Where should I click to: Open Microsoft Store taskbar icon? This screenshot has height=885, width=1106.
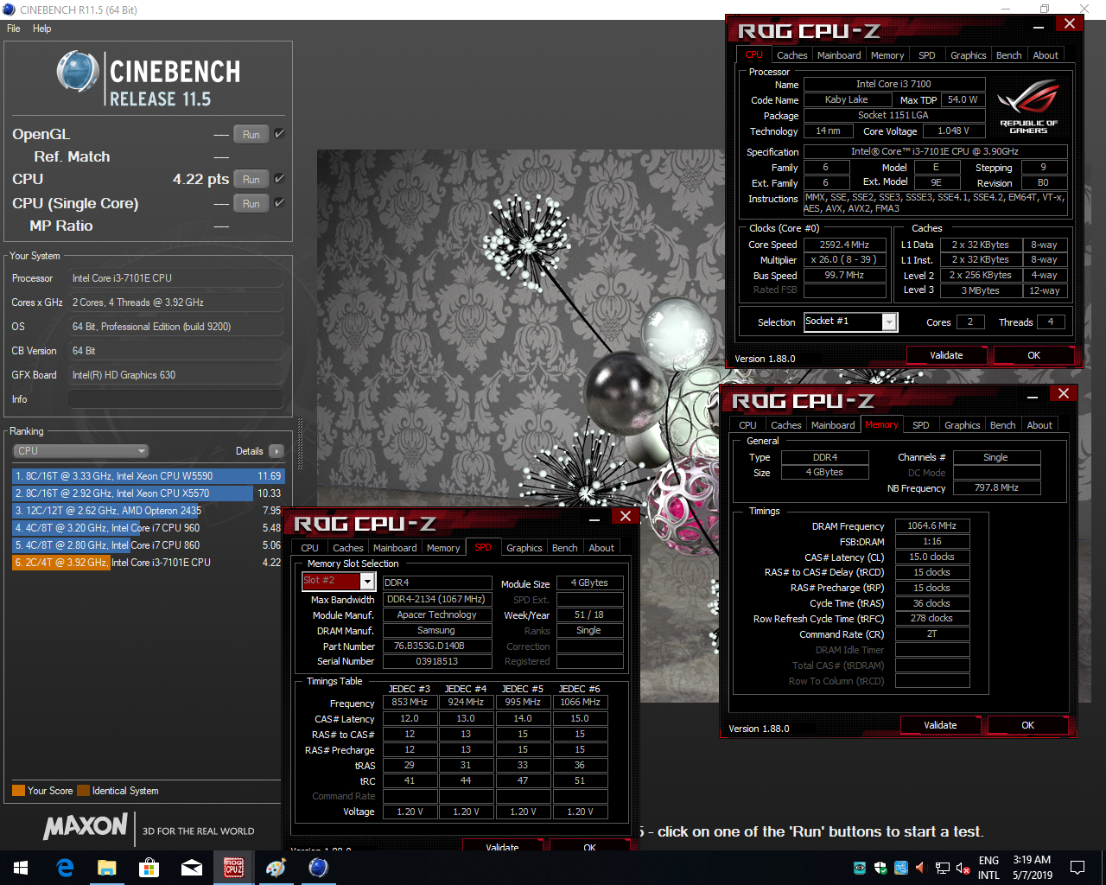tap(149, 868)
